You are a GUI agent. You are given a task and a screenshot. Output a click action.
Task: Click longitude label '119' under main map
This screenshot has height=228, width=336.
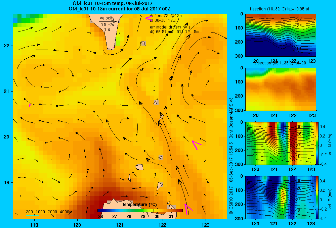pos(35,225)
